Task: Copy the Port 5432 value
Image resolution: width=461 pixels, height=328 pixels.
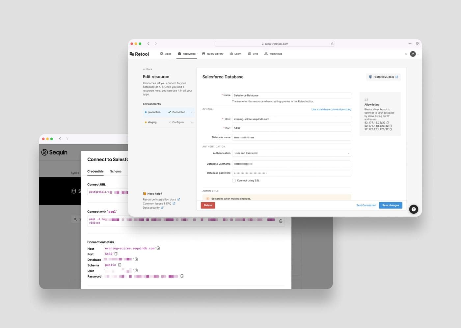Action: point(116,254)
